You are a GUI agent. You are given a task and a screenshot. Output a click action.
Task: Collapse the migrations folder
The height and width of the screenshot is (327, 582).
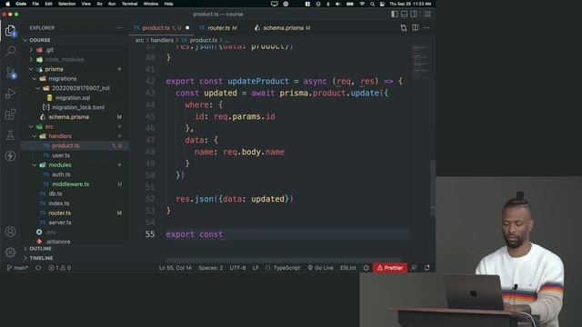click(x=63, y=79)
